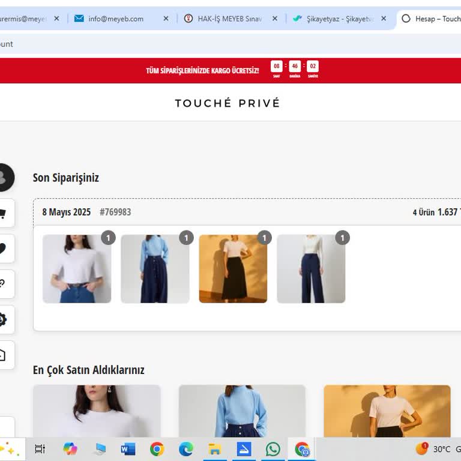The image size is (461, 461).
Task: Open the favorites heart sidebar icon
Action: [x=6, y=249]
